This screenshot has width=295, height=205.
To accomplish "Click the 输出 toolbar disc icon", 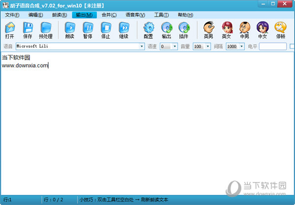I will (167, 30).
